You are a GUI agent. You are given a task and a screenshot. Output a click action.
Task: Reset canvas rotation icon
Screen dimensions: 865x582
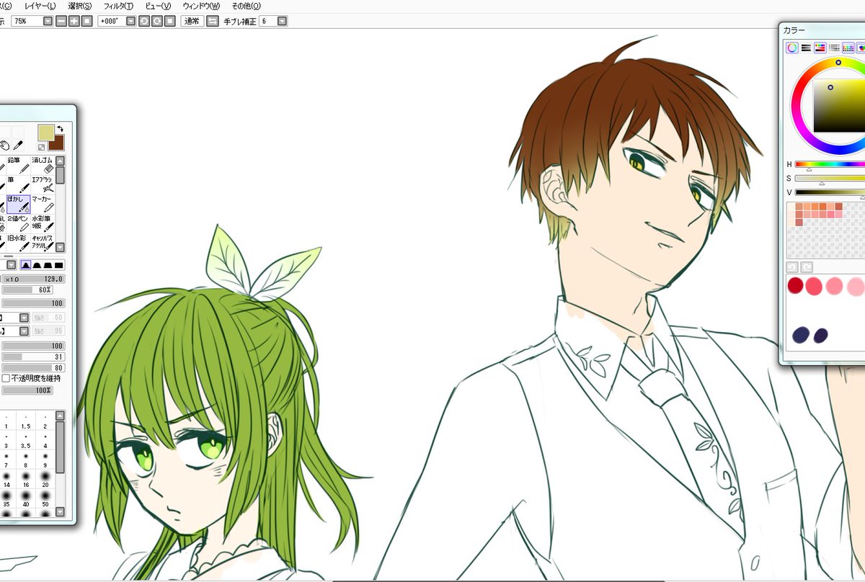pos(169,21)
